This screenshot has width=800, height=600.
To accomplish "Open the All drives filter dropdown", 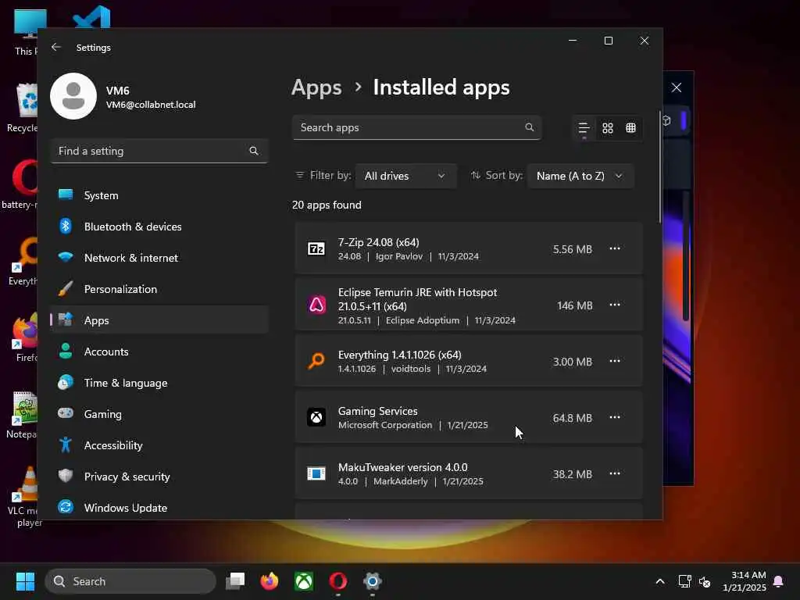I will tap(405, 176).
